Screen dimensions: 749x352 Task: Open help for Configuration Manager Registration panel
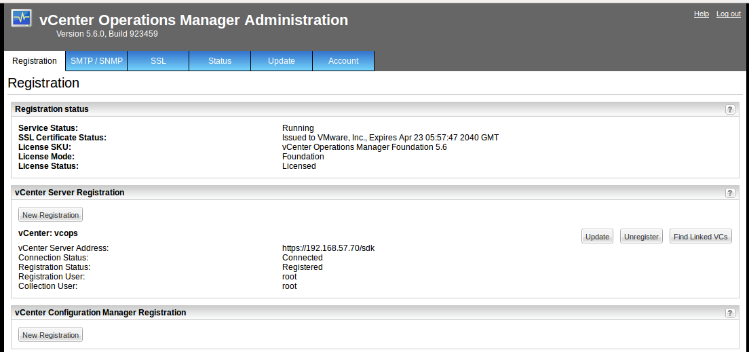730,313
